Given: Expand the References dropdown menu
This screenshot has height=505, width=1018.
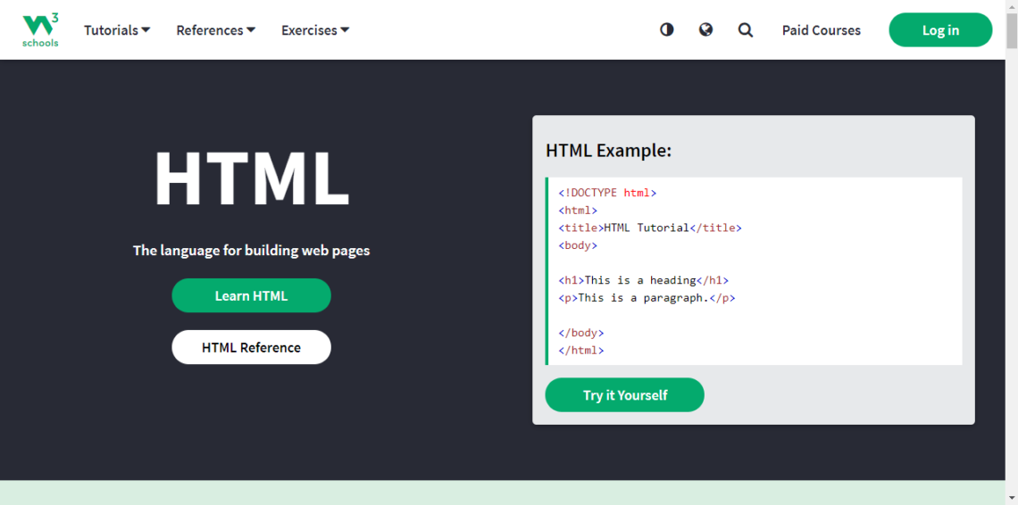Looking at the screenshot, I should pos(215,30).
